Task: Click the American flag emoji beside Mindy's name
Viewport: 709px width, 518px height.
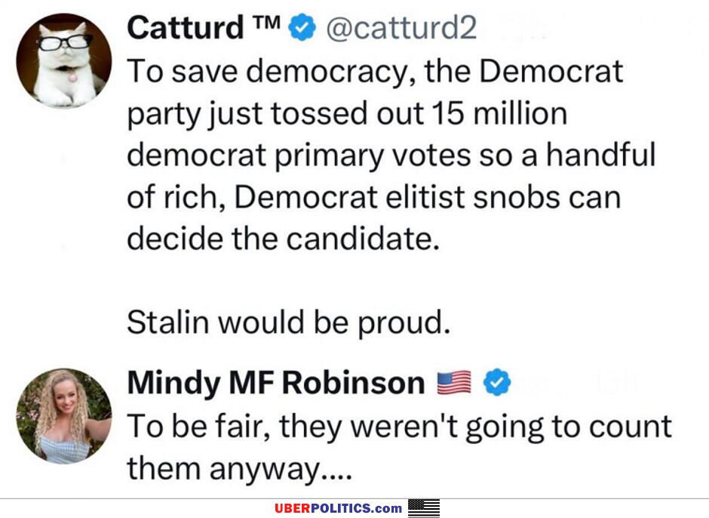Action: coord(454,384)
